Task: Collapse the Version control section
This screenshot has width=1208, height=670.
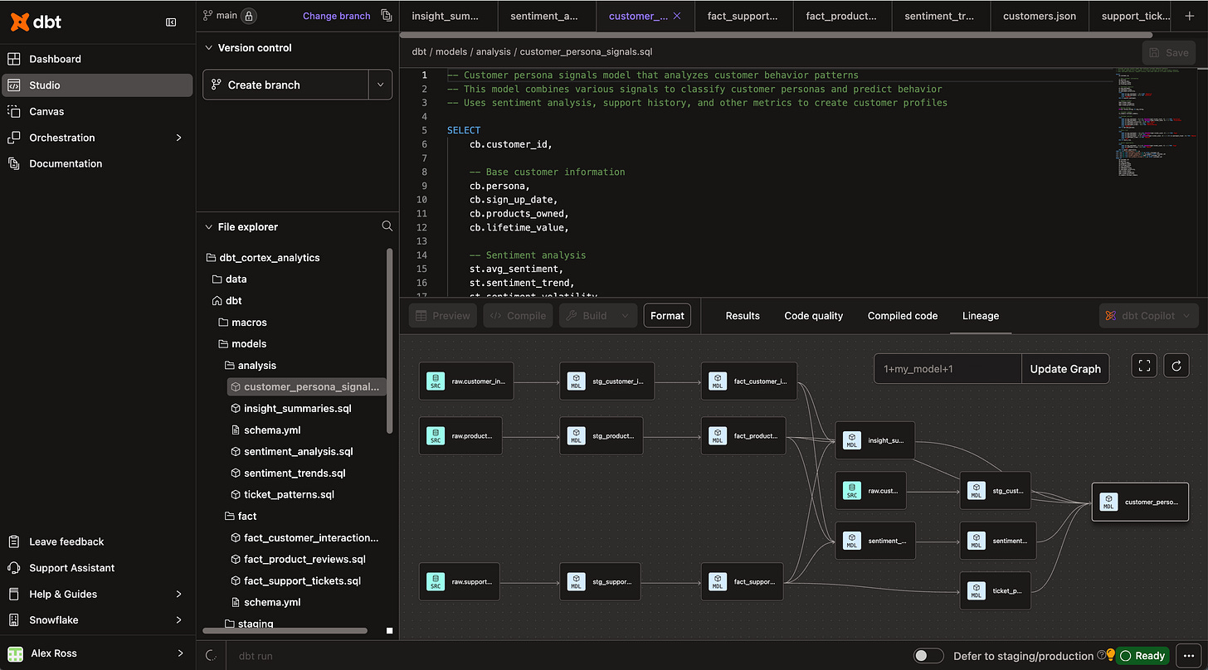Action: coord(208,48)
